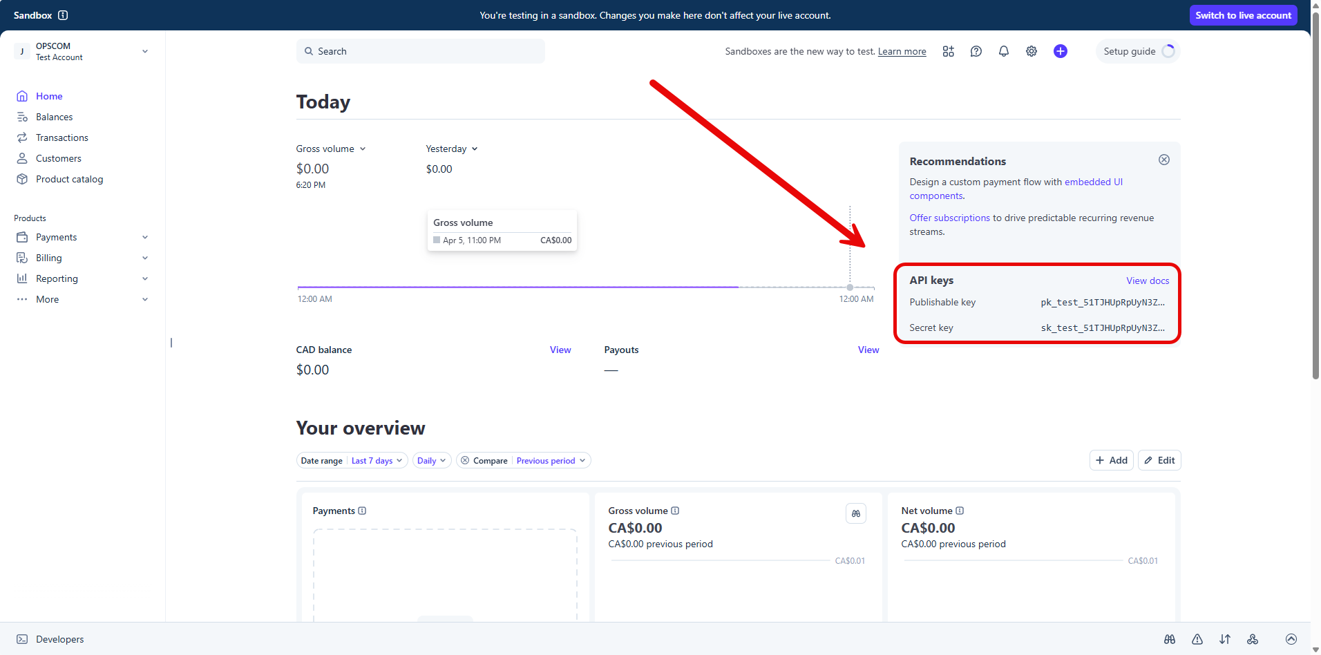1321x655 pixels.
Task: Expand the bottom developer toolbar arrow
Action: 1291,639
